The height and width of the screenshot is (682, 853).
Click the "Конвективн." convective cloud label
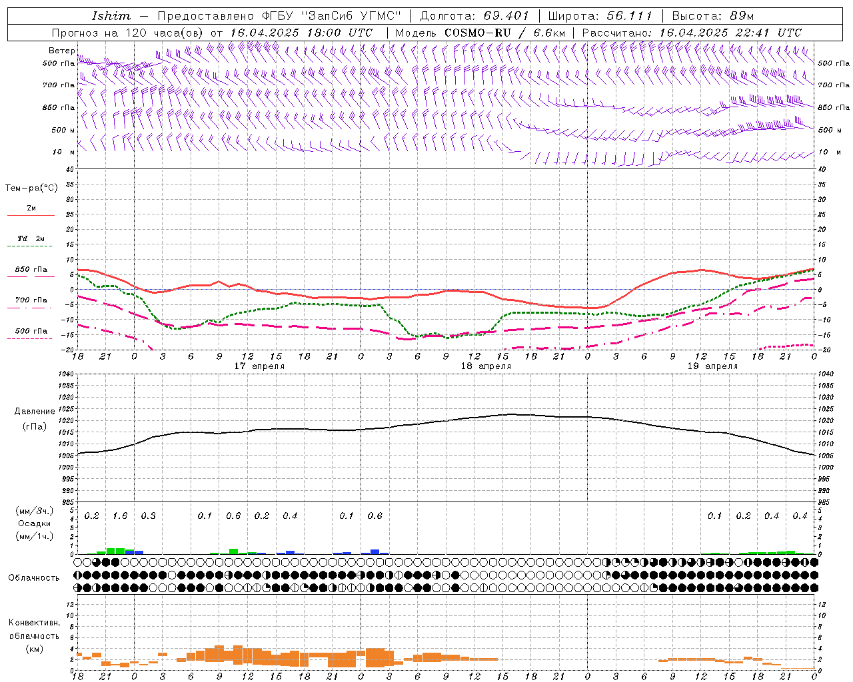pos(34,623)
